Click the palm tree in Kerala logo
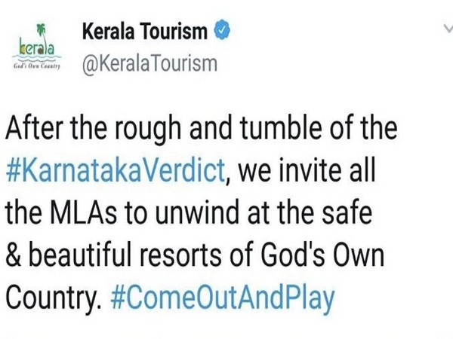This screenshot has width=453, height=339. click(x=33, y=33)
